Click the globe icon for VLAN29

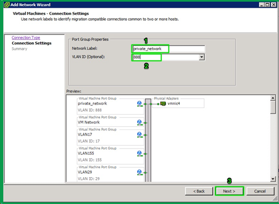pos(140,172)
